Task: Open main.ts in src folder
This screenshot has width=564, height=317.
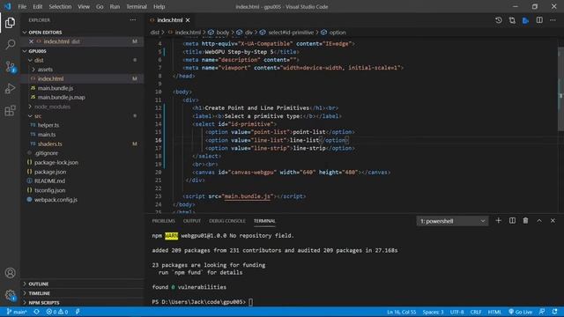Action: 47,135
